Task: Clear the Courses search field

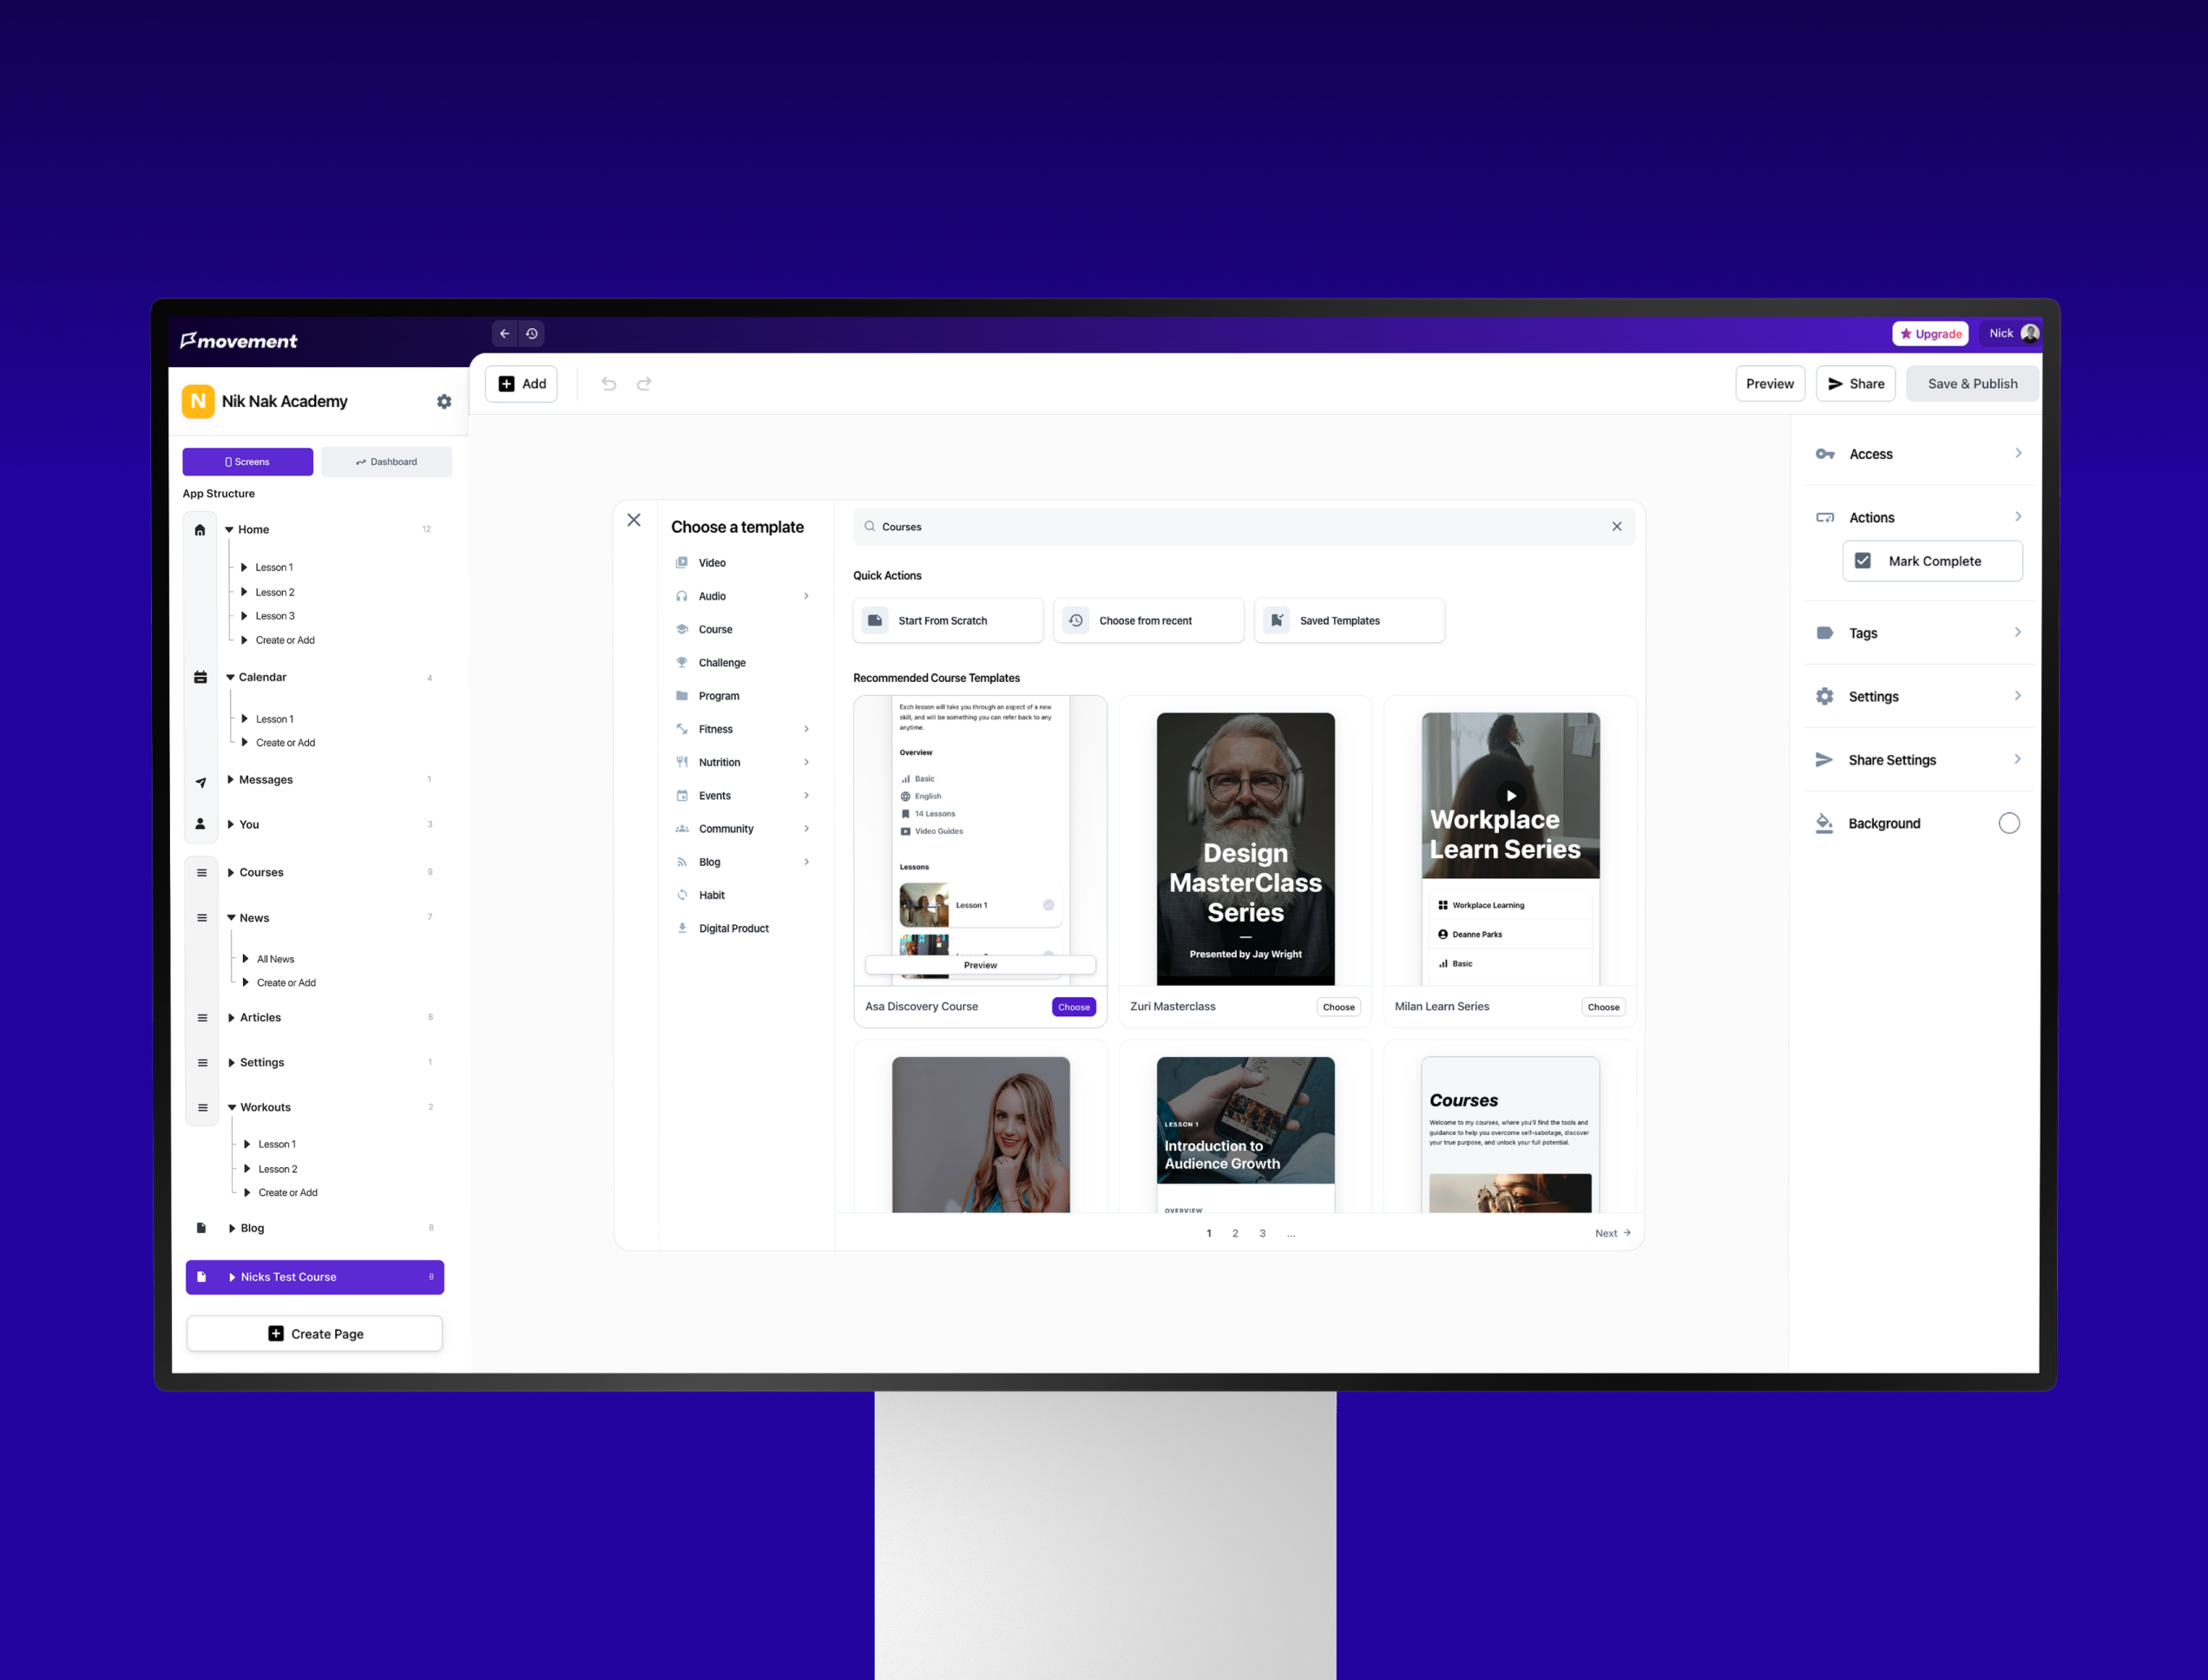Action: pyautogui.click(x=1617, y=527)
